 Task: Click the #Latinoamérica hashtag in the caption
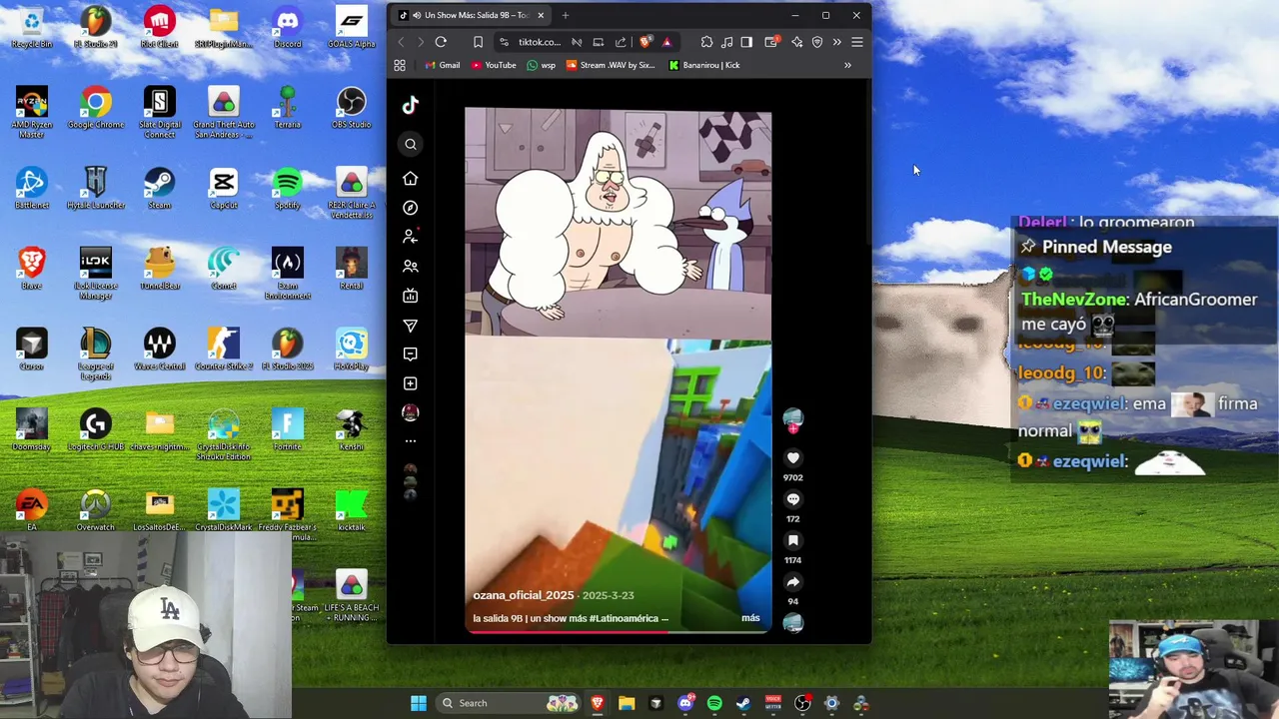[624, 618]
